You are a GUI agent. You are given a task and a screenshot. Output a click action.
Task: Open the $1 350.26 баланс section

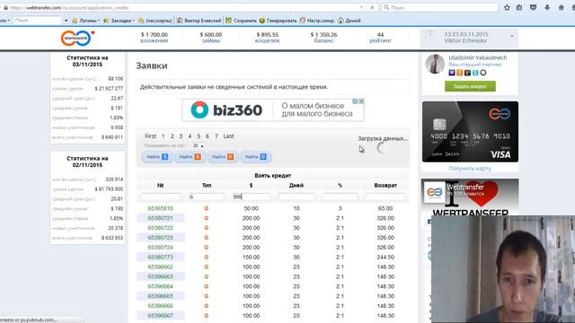pos(323,38)
